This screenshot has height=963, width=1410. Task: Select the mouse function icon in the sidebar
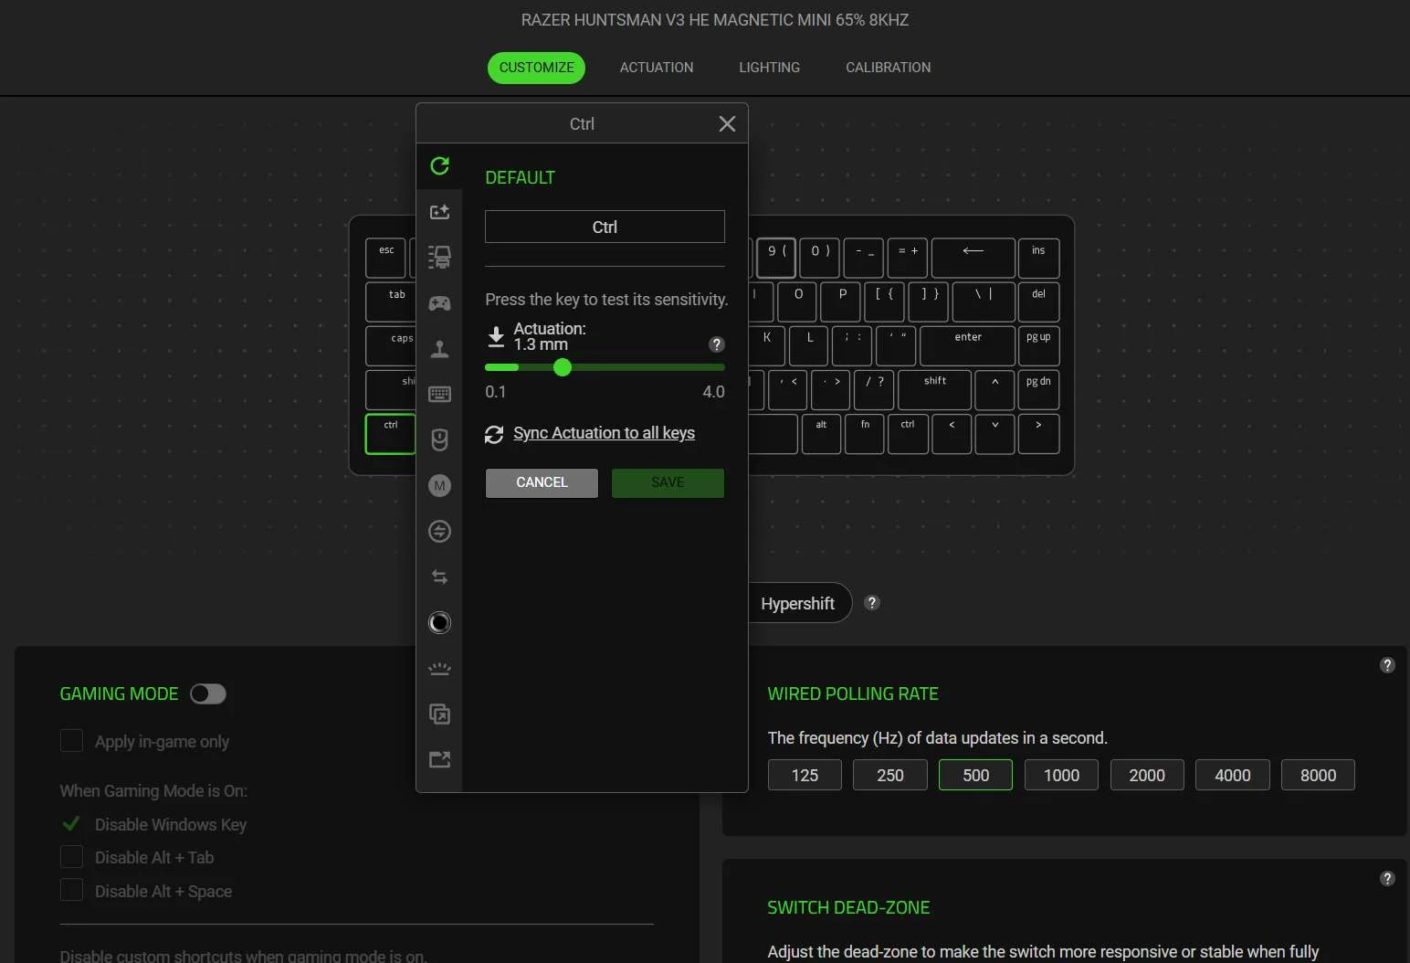439,439
